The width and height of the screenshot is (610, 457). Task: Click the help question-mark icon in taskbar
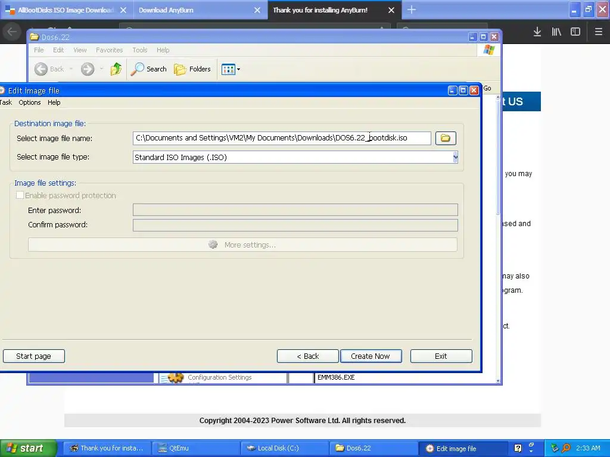click(518, 448)
